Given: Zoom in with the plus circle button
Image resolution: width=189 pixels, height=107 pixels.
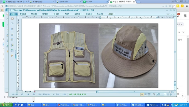Looking at the screenshot, I should (171, 94).
